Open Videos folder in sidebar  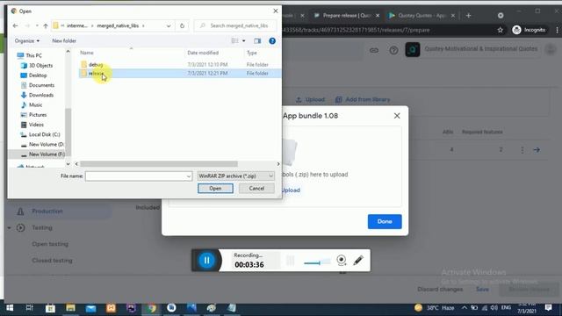36,125
